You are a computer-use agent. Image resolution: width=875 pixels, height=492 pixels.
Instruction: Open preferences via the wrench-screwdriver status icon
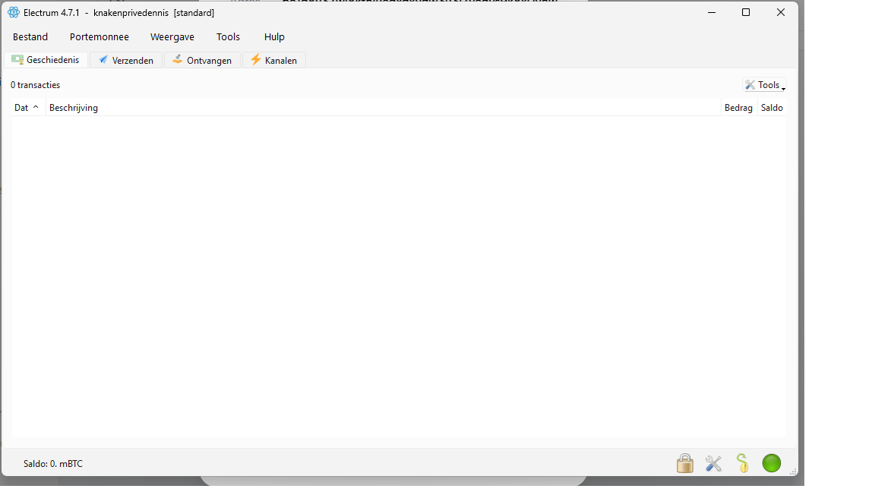coord(713,463)
